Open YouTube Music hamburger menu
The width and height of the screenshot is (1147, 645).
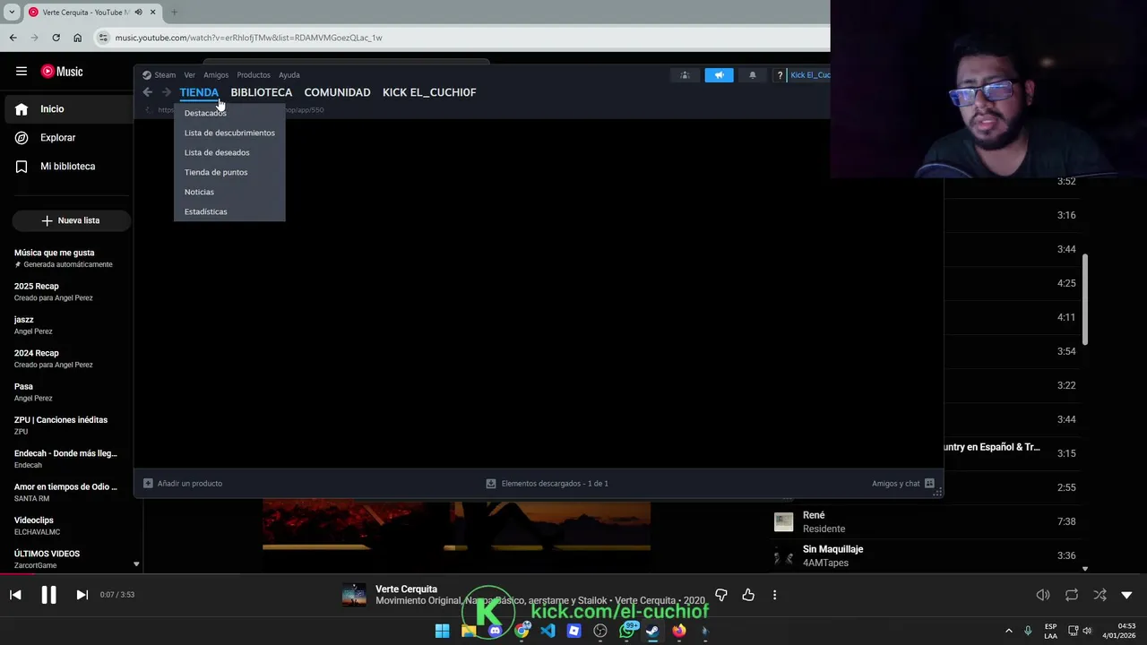point(21,72)
